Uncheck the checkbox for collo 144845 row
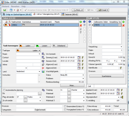Viewport: 129px width, 116px height. pyautogui.click(x=90, y=25)
